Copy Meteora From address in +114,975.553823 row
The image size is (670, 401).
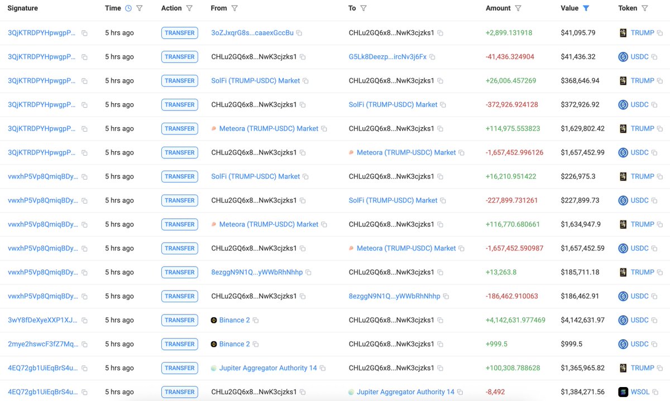(x=324, y=129)
